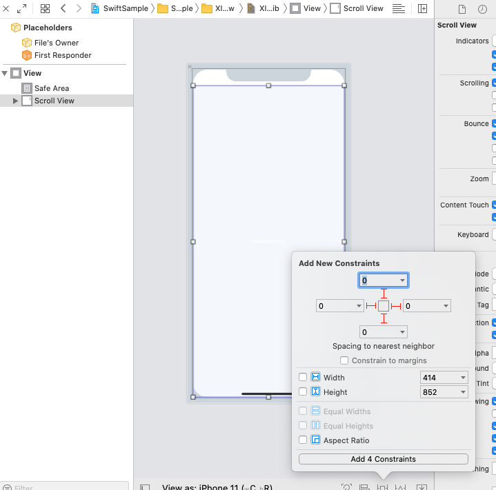Open the Height 852 value dropdown arrow
Viewport: 496px width, 490px height.
[463, 392]
